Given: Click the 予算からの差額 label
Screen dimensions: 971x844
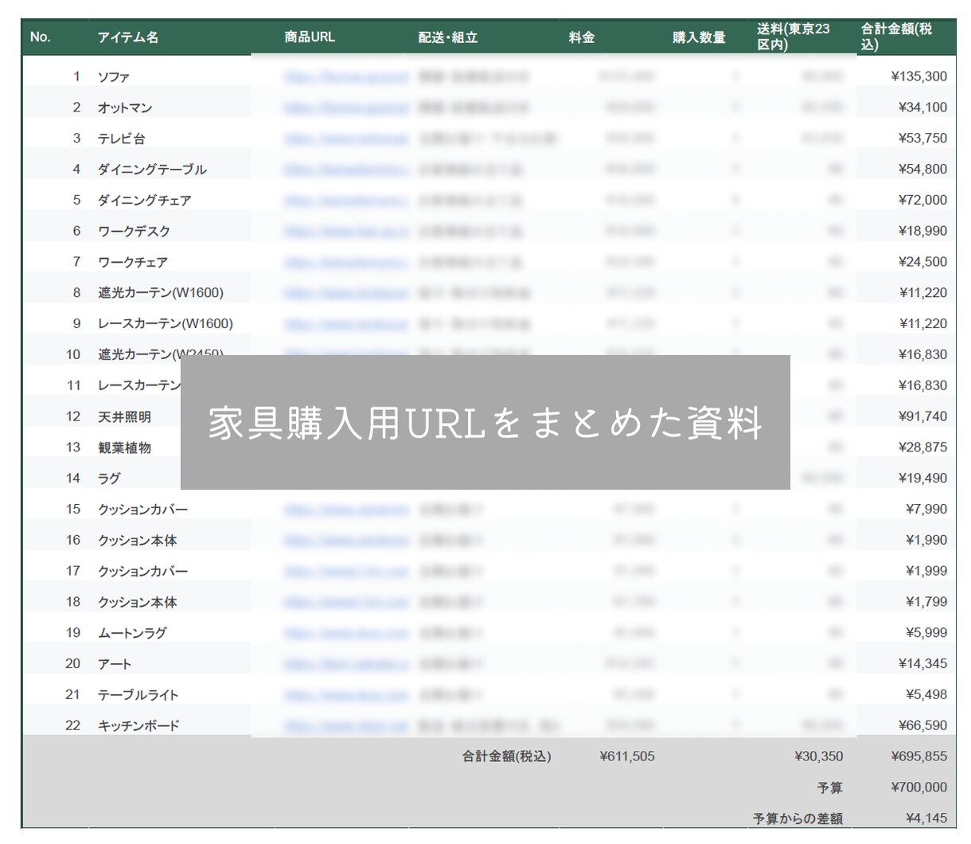Looking at the screenshot, I should (797, 818).
